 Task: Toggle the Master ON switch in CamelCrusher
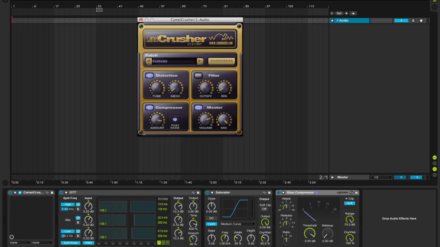(198, 107)
